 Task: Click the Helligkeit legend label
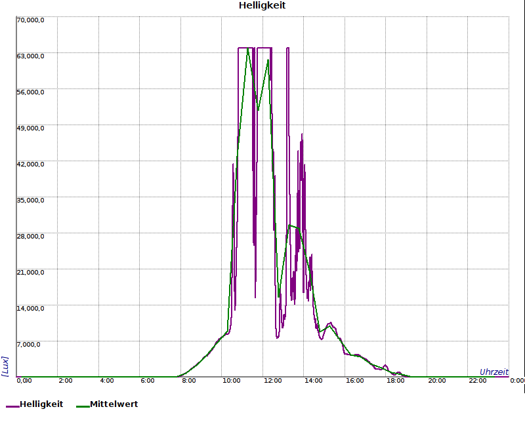click(x=41, y=404)
